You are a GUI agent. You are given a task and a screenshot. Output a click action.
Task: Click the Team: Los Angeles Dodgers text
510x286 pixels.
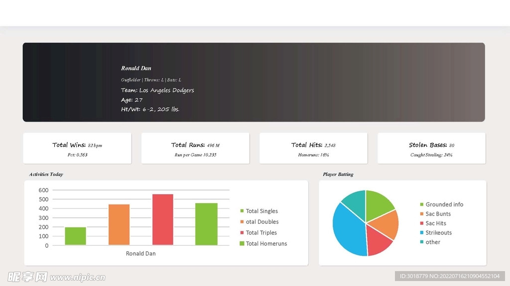tap(157, 90)
